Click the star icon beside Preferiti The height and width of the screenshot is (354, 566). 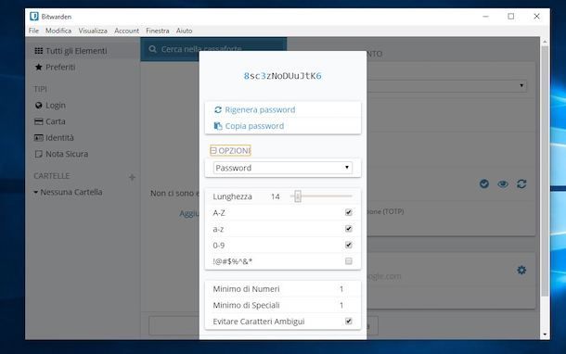(38, 67)
